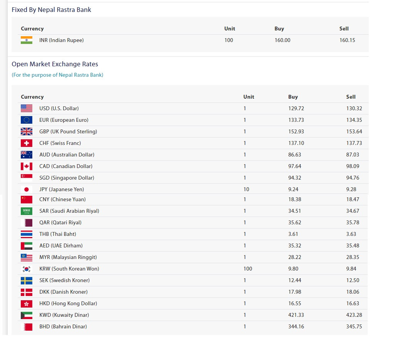Image resolution: width=408 pixels, height=343 pixels.
Task: Select the CNY sell rate 18.47
Action: coord(353,200)
